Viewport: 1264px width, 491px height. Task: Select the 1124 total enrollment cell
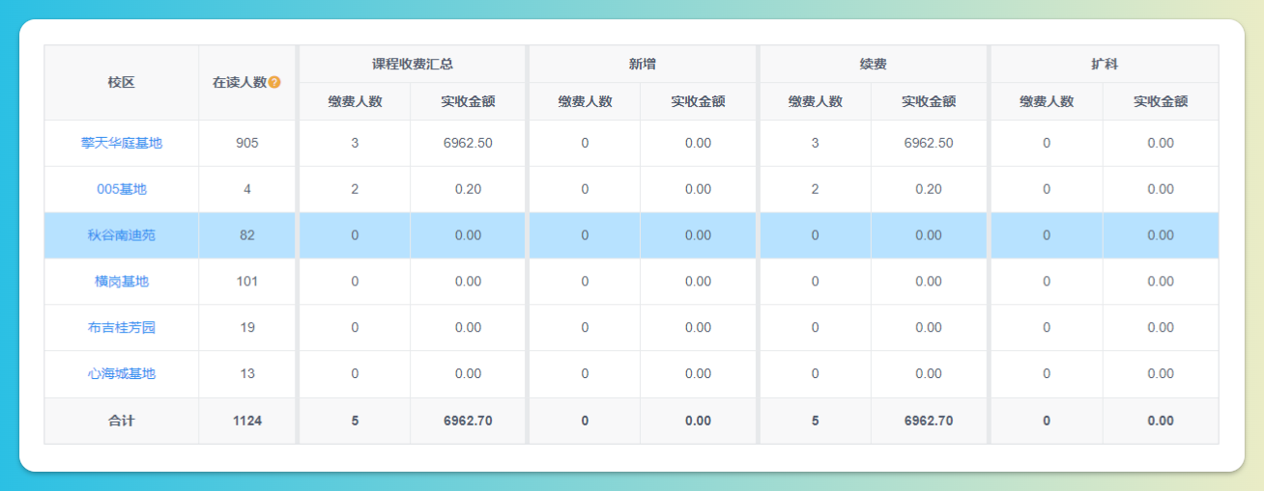point(247,421)
